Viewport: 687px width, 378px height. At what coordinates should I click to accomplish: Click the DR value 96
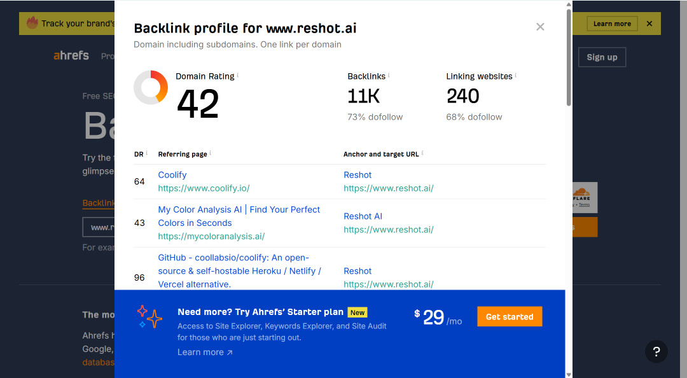139,277
